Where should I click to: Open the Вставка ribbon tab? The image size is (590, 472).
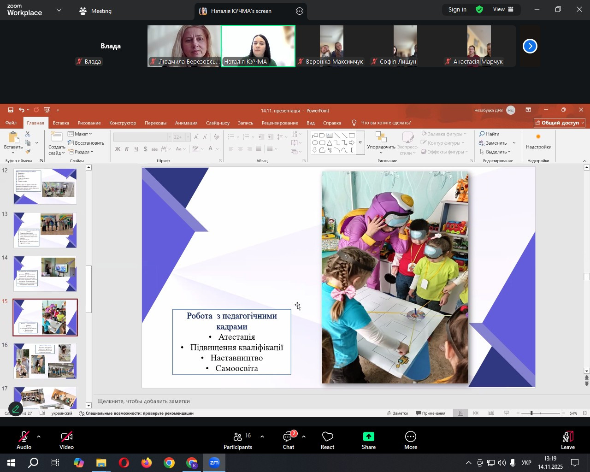(x=61, y=123)
